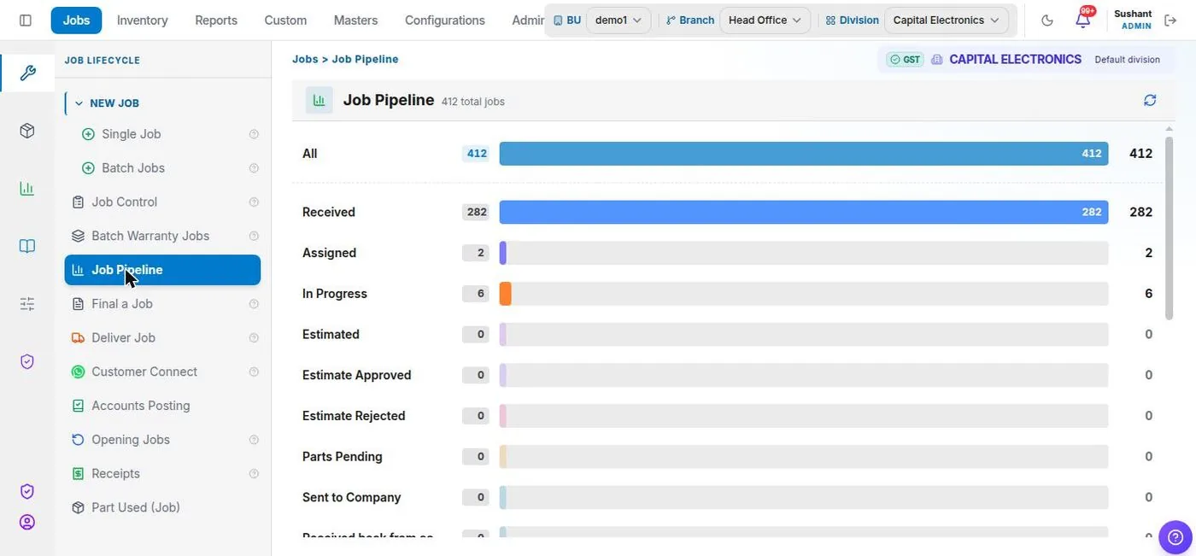Click info icon beside Receipts
Image resolution: width=1196 pixels, height=556 pixels.
pyautogui.click(x=254, y=474)
